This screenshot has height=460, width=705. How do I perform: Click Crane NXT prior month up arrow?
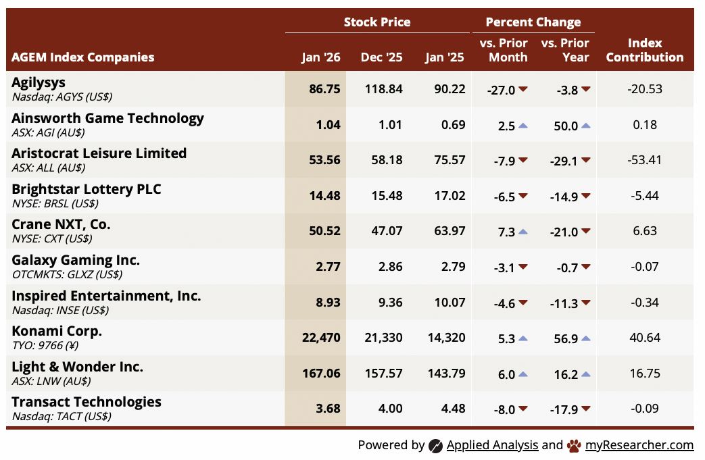[523, 232]
